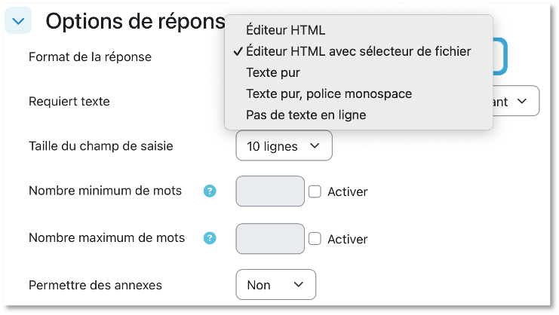This screenshot has height=315, width=559.
Task: Choose Éditeur HTML avec sélecteur de fichier
Action: click(358, 51)
